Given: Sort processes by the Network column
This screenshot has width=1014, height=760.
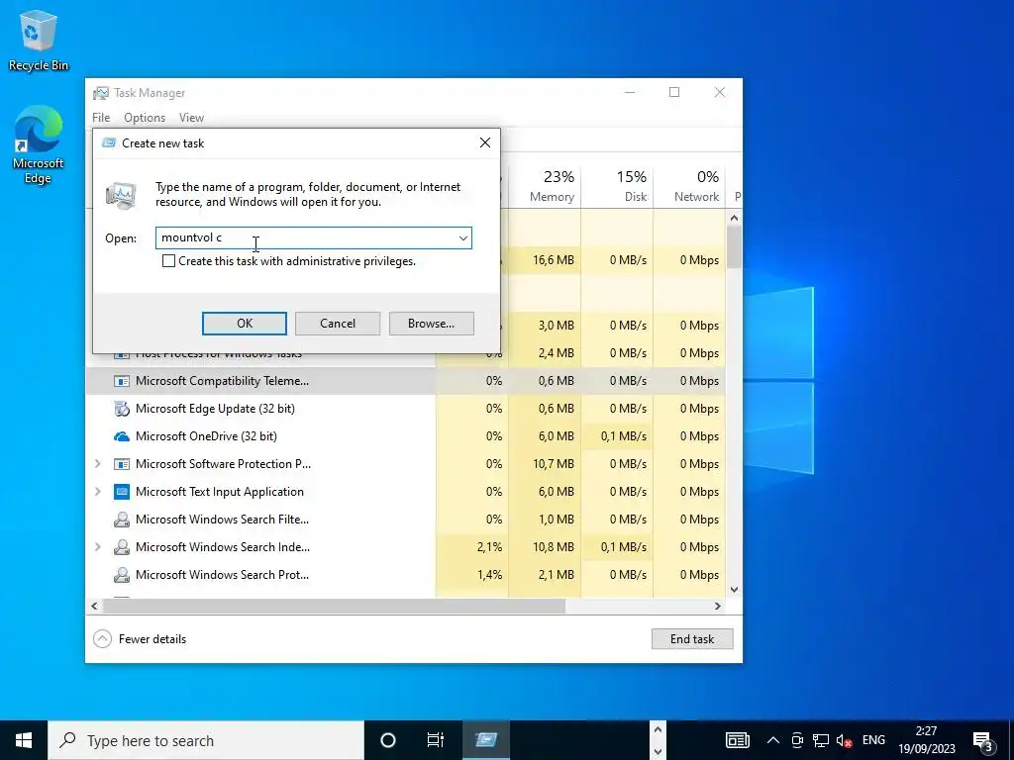Looking at the screenshot, I should pyautogui.click(x=690, y=185).
